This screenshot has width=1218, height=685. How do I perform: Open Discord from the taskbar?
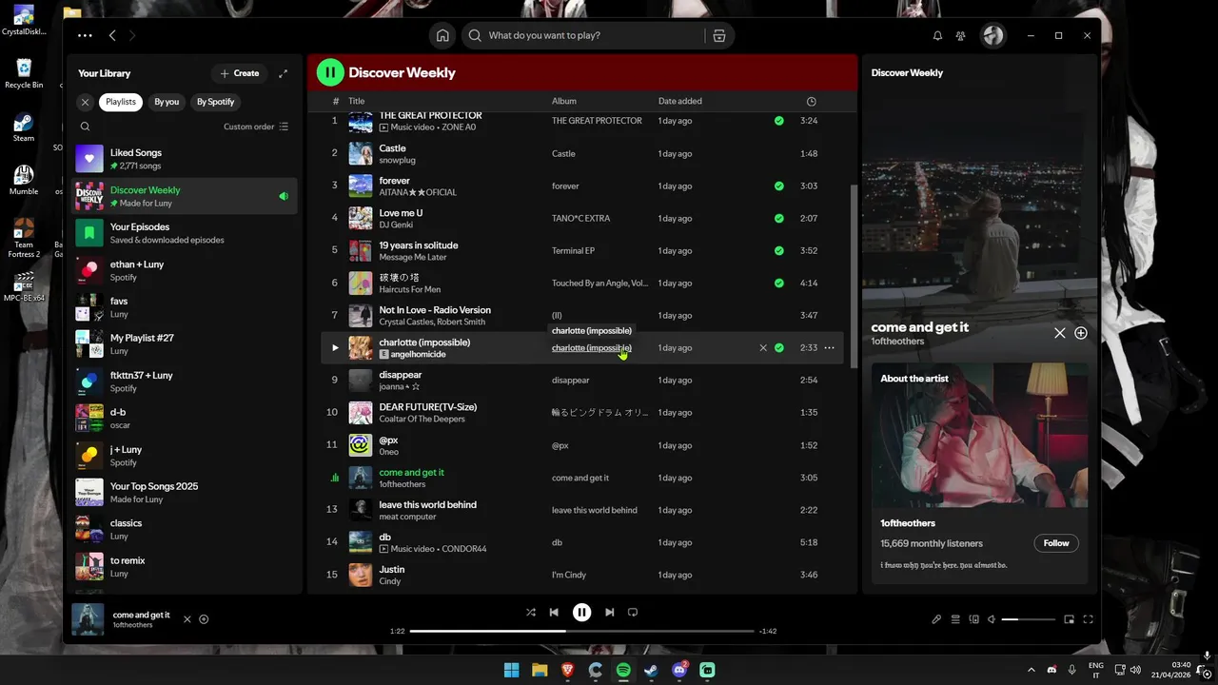coord(679,670)
